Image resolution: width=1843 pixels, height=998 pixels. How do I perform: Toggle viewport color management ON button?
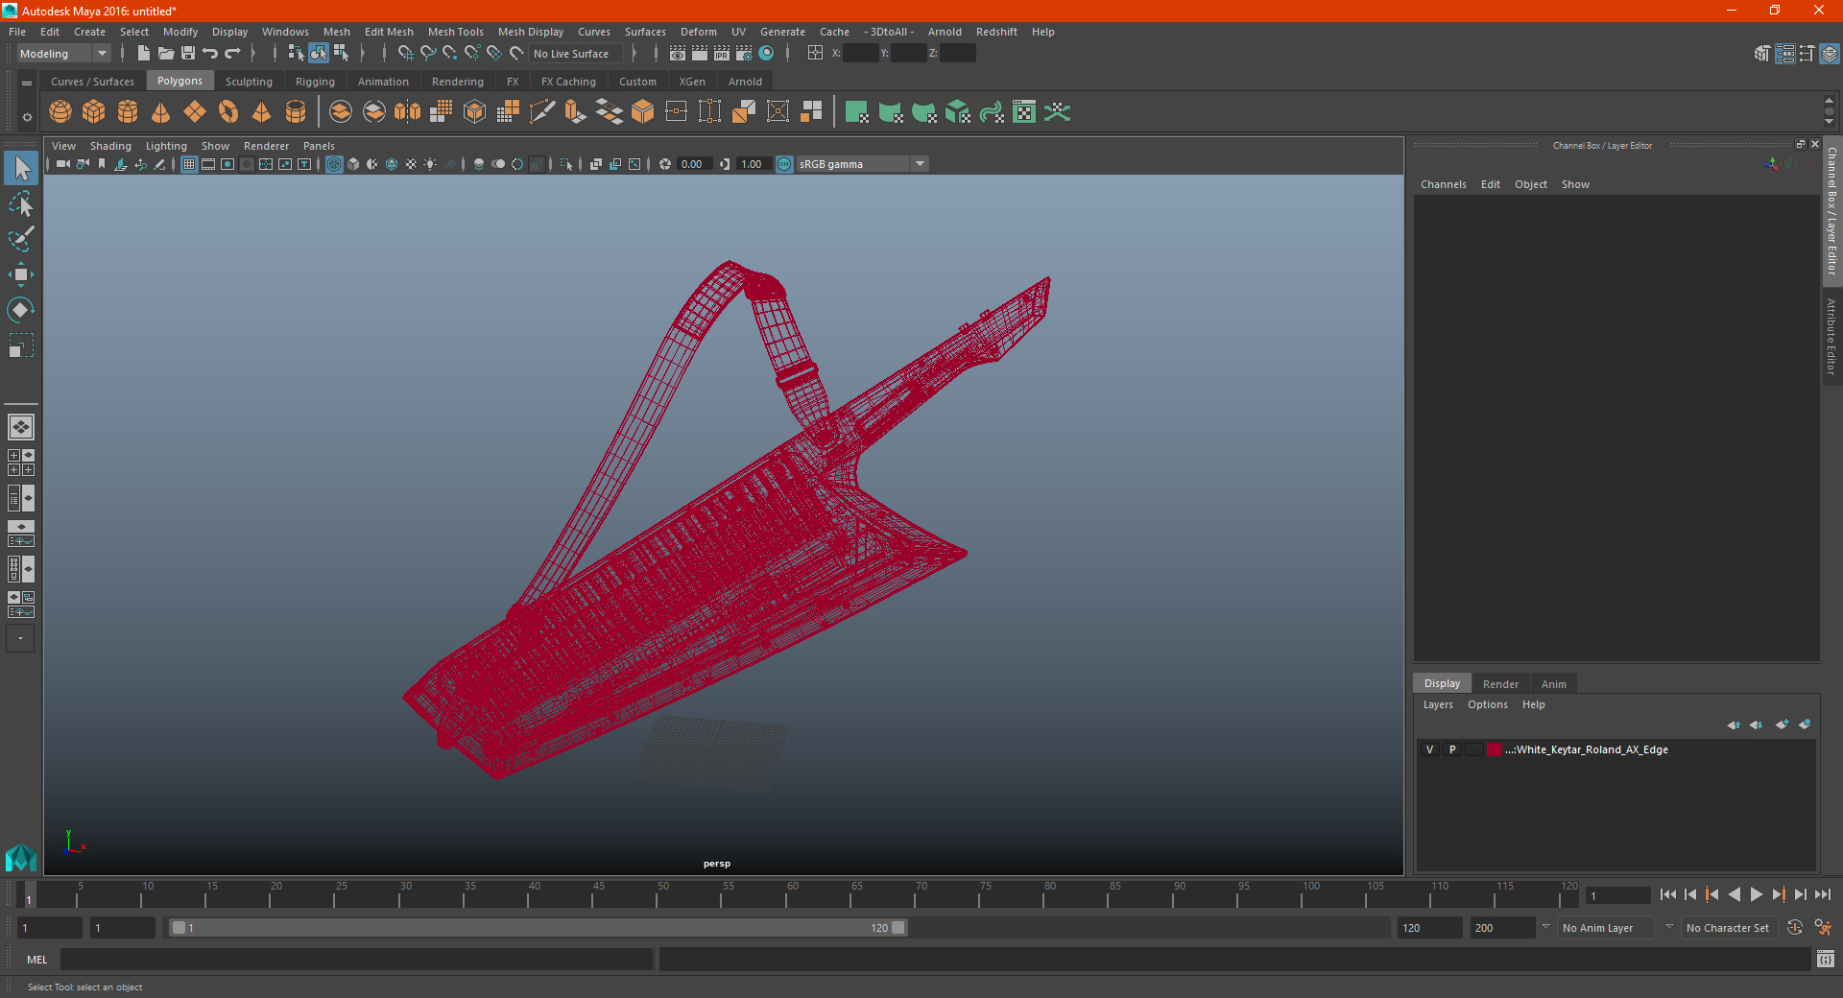(x=784, y=164)
